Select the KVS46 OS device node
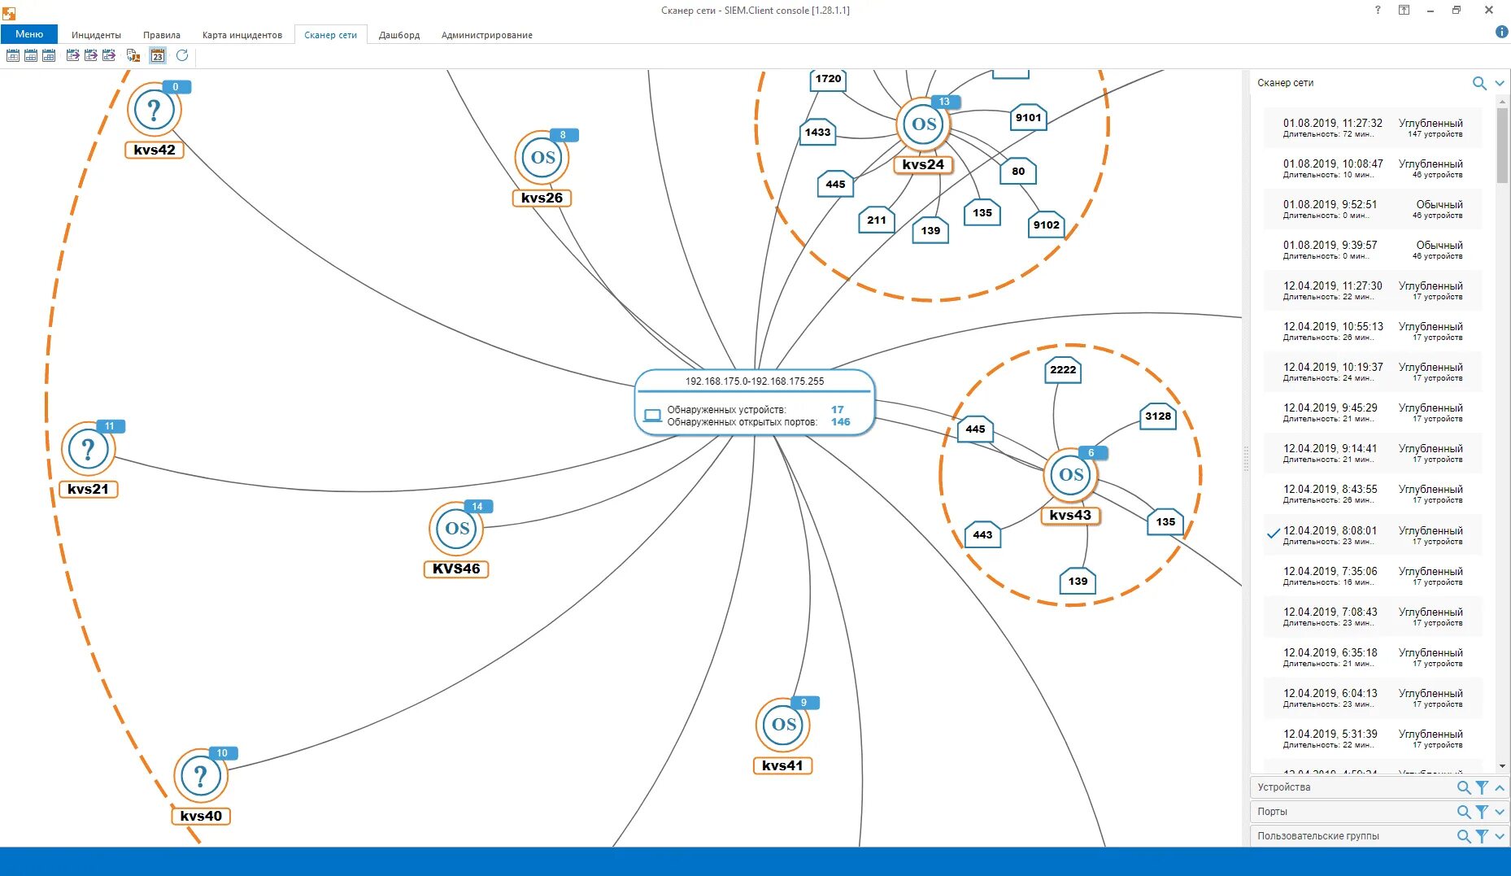The height and width of the screenshot is (876, 1511). [x=456, y=529]
